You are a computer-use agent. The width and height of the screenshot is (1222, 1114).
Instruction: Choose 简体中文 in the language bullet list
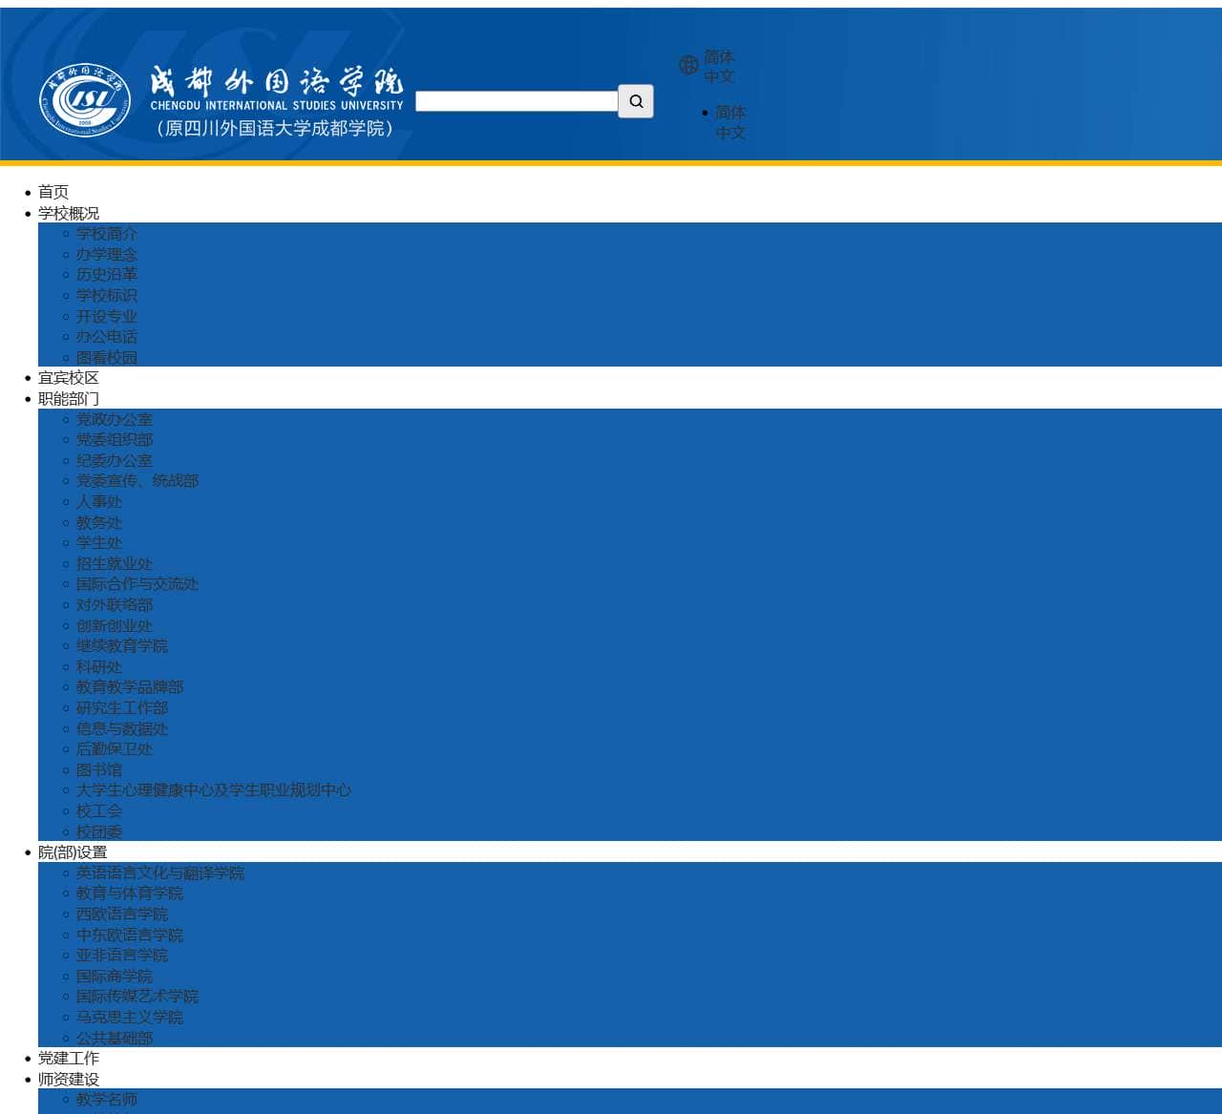(730, 122)
